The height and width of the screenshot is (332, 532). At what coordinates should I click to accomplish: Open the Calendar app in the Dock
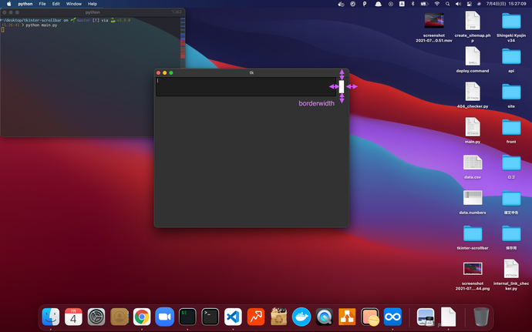tap(73, 317)
